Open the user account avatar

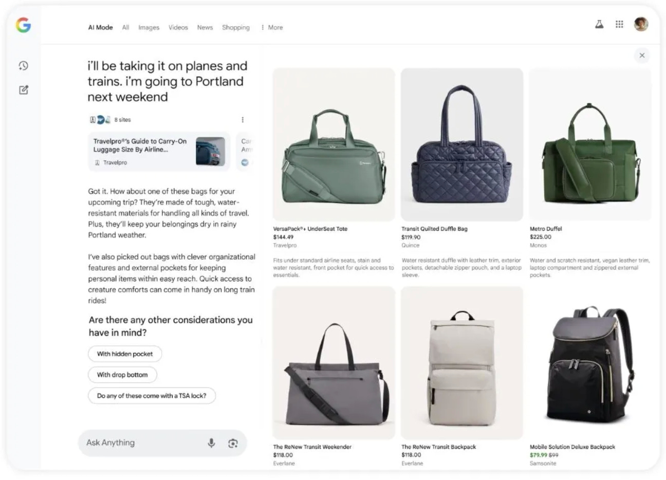coord(641,24)
